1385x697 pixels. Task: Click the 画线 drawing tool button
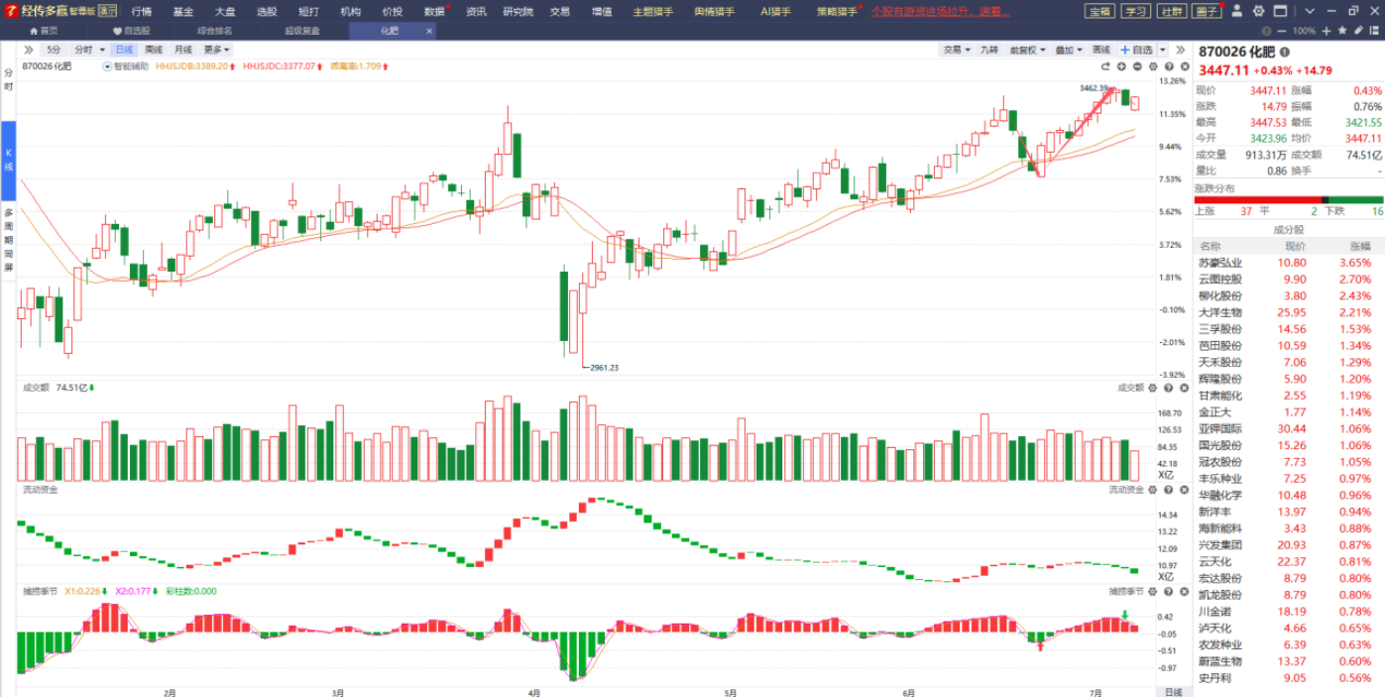click(x=1101, y=50)
